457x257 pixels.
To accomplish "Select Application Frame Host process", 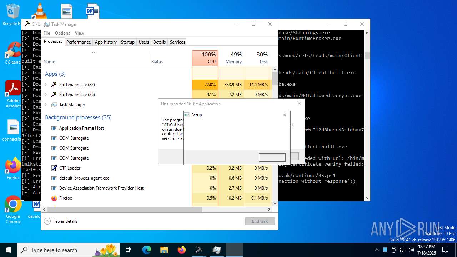I will pyautogui.click(x=81, y=128).
